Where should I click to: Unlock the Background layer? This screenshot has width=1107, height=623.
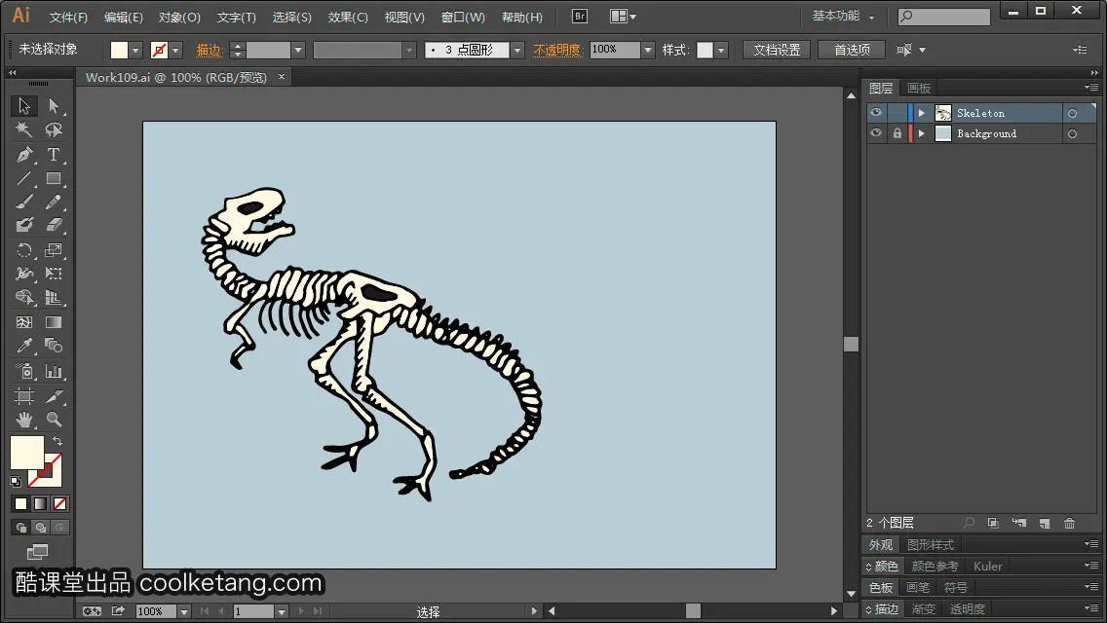click(x=897, y=133)
